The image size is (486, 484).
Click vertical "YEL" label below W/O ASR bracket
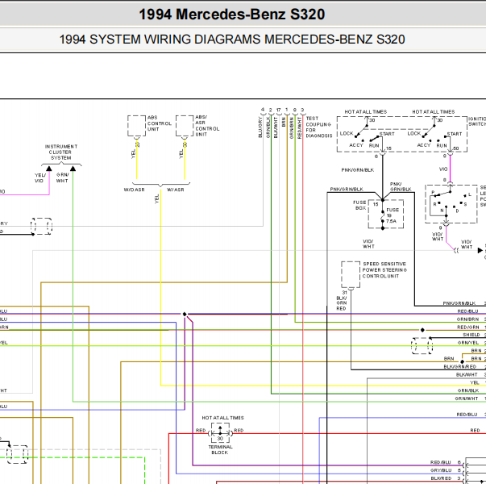157,199
